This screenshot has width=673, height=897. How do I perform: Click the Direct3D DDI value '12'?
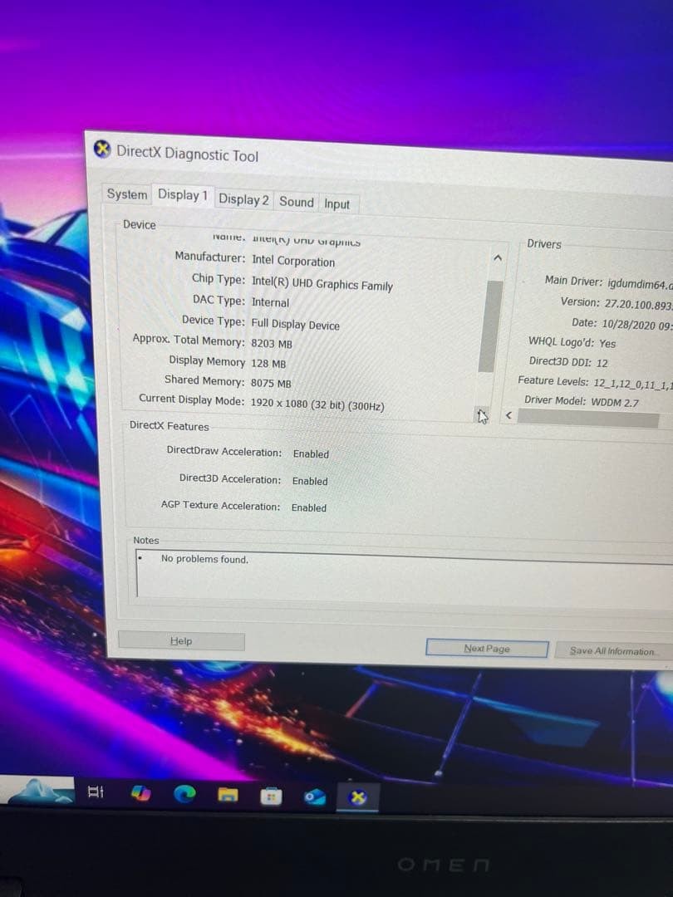(x=602, y=363)
